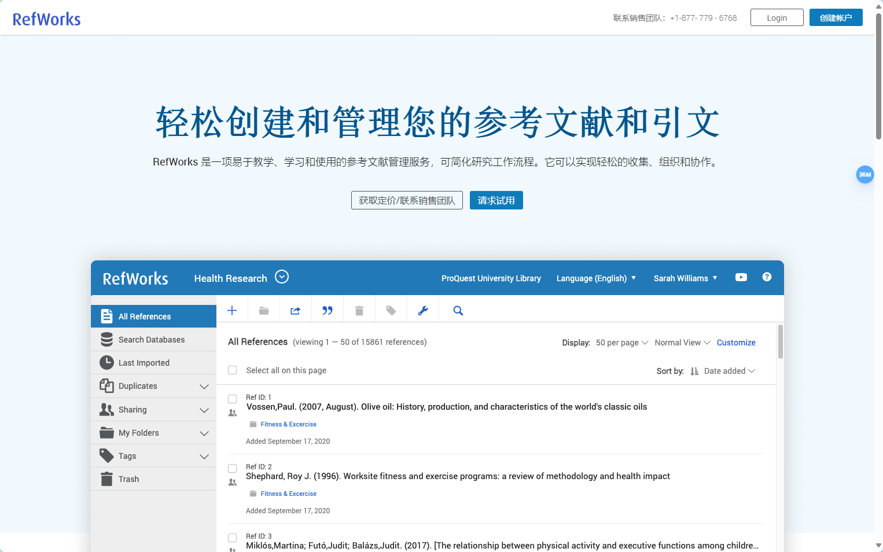Click the Login button
This screenshot has height=552, width=883.
coord(777,17)
